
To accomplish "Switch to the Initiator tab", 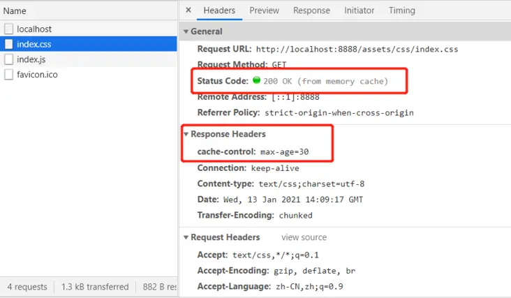I will [359, 10].
